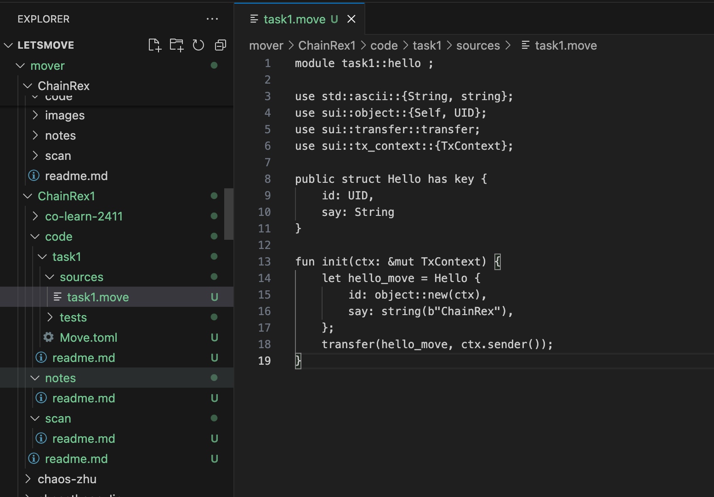Collapse the notes folder under ChainRex1
Viewport: 714px width, 497px height.
point(35,378)
